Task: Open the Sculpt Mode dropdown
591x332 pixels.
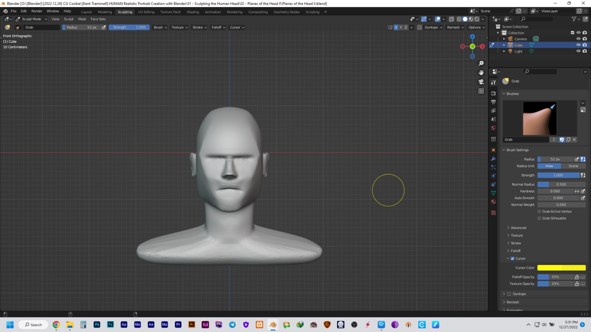Action: (31, 19)
